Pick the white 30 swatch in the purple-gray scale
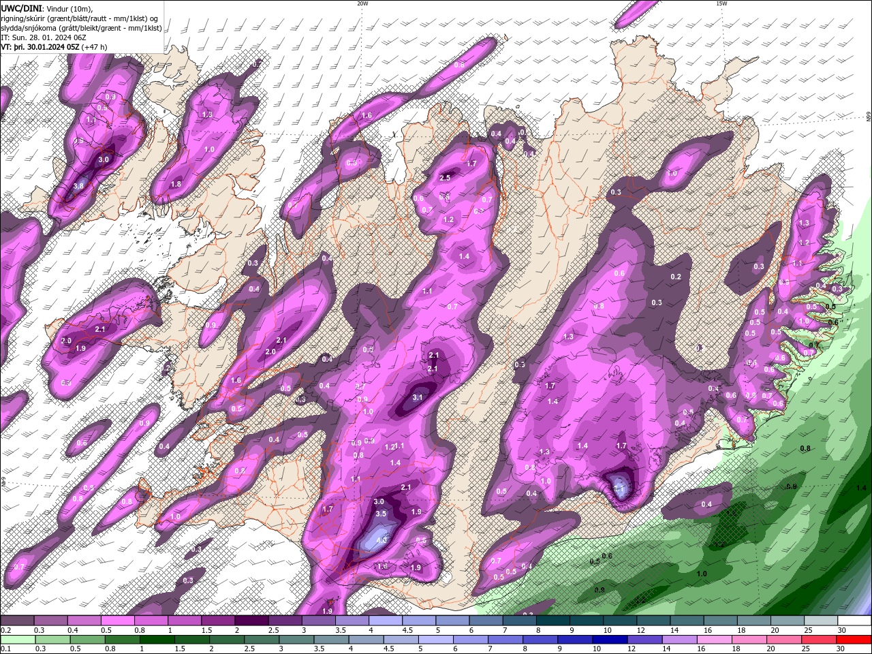Image resolution: width=872 pixels, height=654 pixels. 855,621
